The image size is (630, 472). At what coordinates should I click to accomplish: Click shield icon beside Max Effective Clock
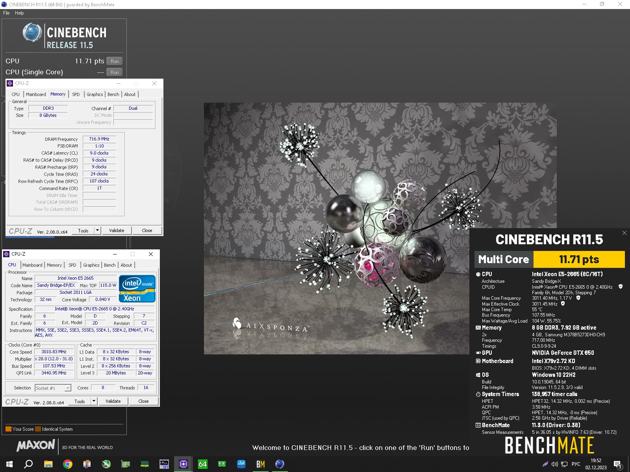(x=563, y=304)
